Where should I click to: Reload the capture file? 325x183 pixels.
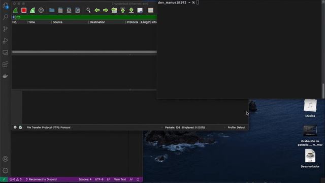[78, 10]
